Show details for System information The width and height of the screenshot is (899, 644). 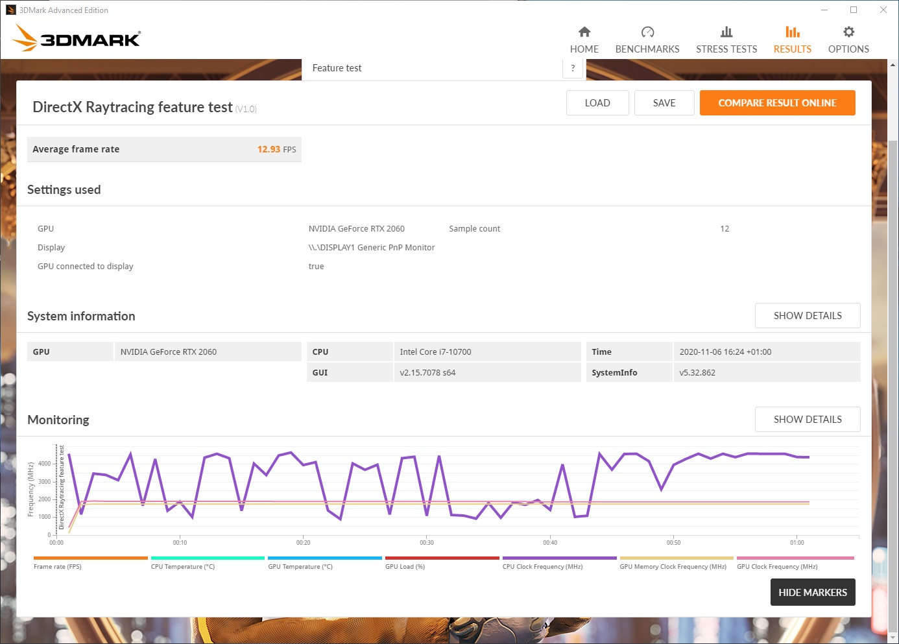808,316
